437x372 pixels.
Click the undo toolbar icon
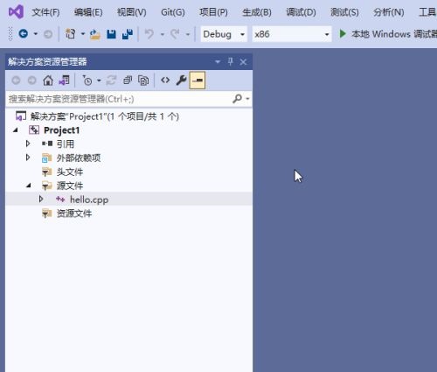pos(149,34)
